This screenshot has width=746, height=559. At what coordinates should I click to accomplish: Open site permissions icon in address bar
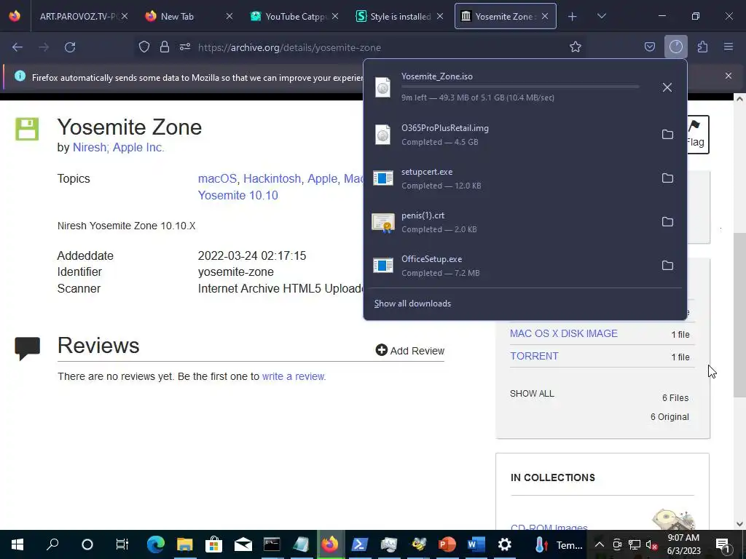click(185, 47)
